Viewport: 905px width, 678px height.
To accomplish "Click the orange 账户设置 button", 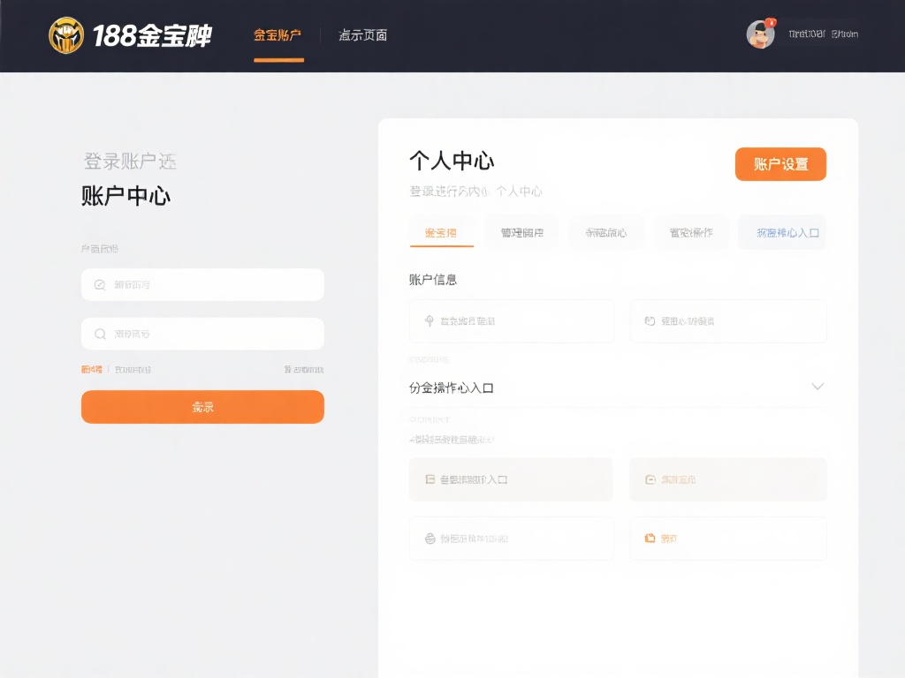I will (x=780, y=164).
